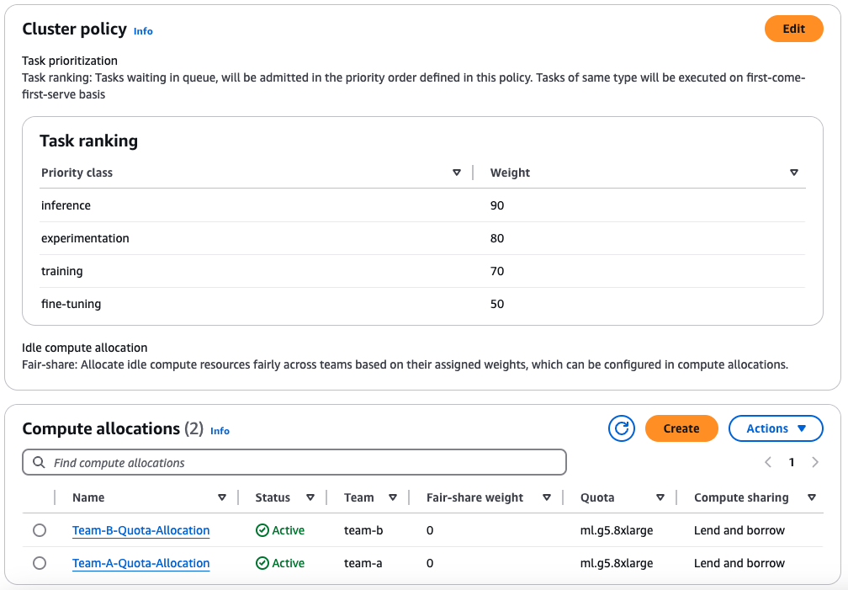
Task: Sort Task ranking by Priority class arrow
Action: 457,173
